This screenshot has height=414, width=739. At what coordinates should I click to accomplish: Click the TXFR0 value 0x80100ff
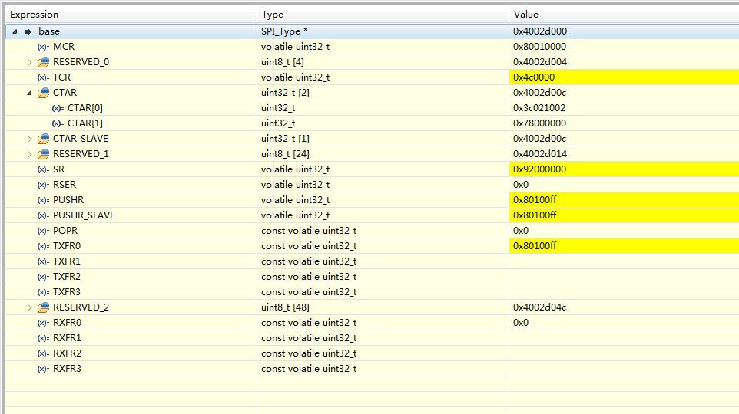pos(535,246)
